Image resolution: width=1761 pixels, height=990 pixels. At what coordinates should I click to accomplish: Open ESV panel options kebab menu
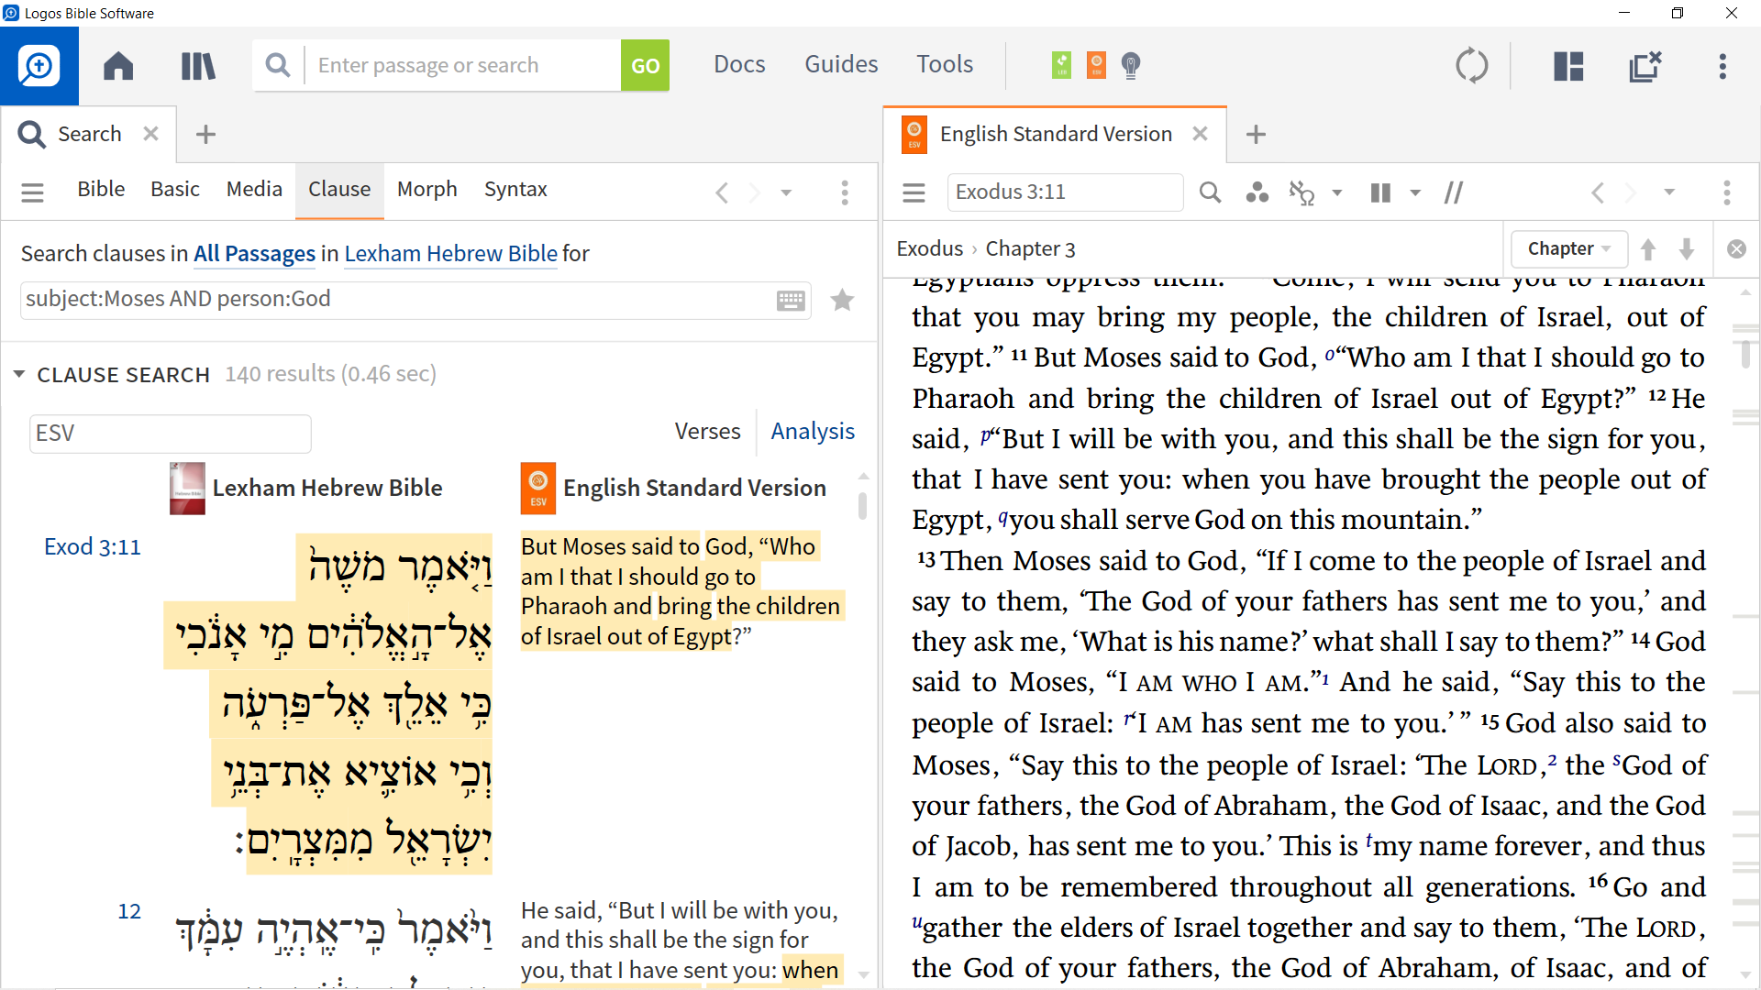tap(1727, 192)
